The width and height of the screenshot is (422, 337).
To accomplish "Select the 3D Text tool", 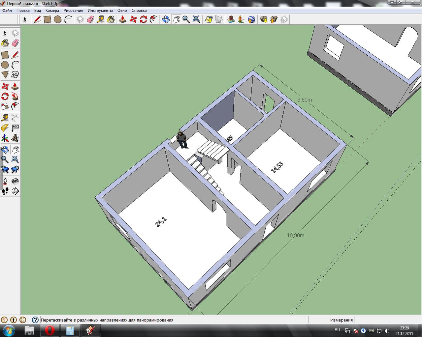I will point(15,138).
